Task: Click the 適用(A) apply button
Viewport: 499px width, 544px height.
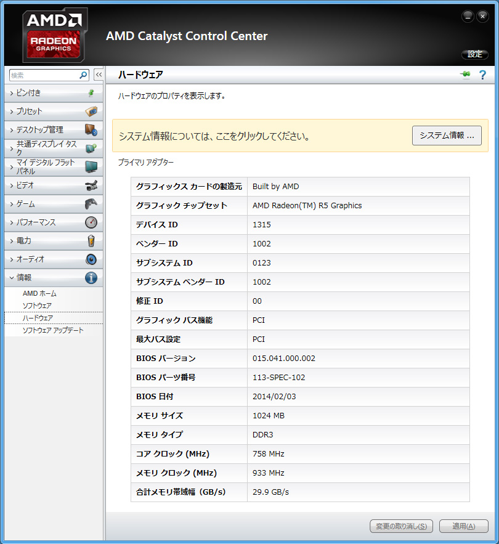Action: click(x=464, y=526)
